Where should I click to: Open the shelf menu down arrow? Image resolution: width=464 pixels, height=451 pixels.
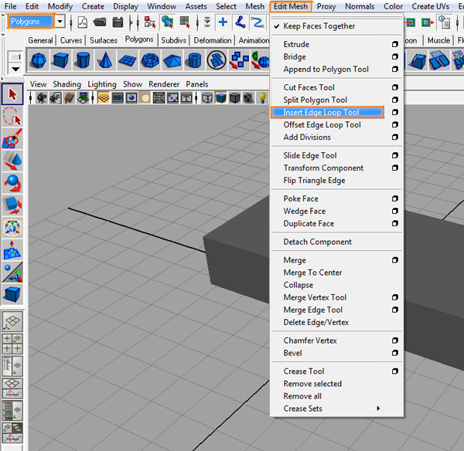pos(15,70)
